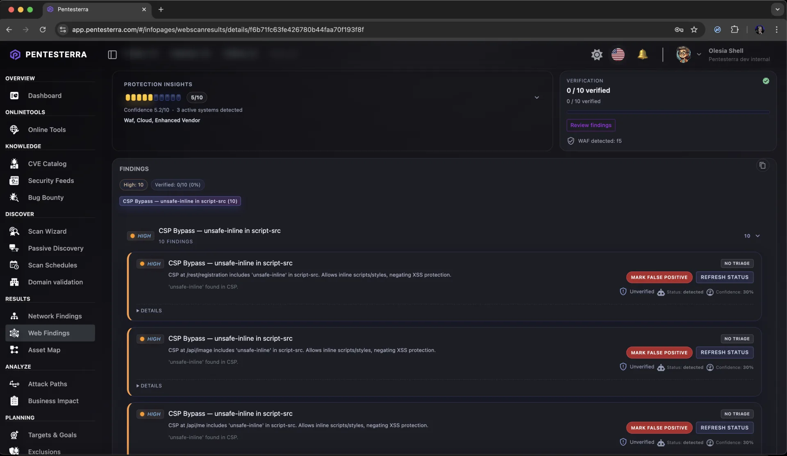Open the user profile dropdown arrow

699,55
